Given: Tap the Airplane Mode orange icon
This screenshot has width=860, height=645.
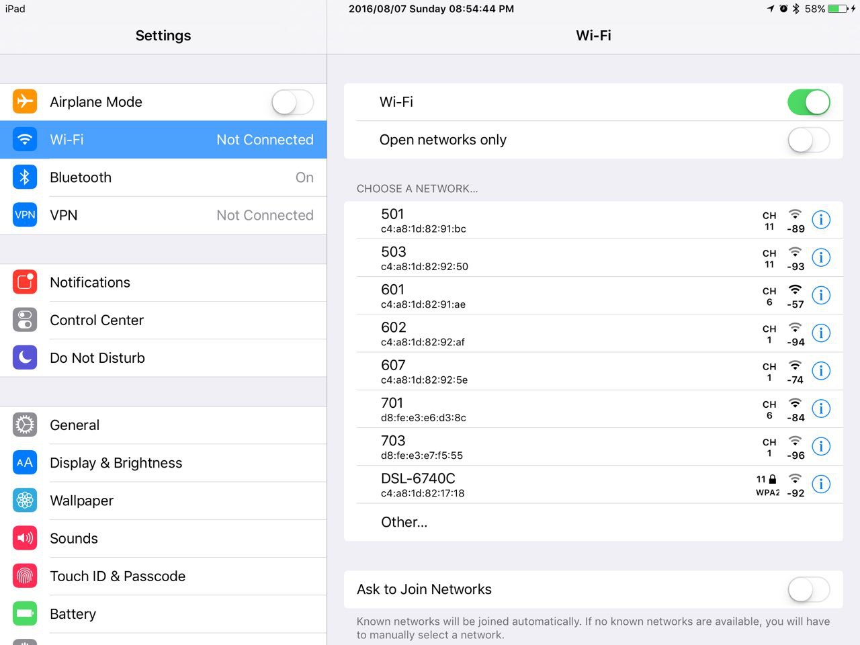Looking at the screenshot, I should click(25, 101).
